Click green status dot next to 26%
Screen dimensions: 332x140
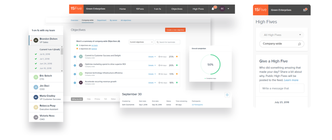[177, 65]
